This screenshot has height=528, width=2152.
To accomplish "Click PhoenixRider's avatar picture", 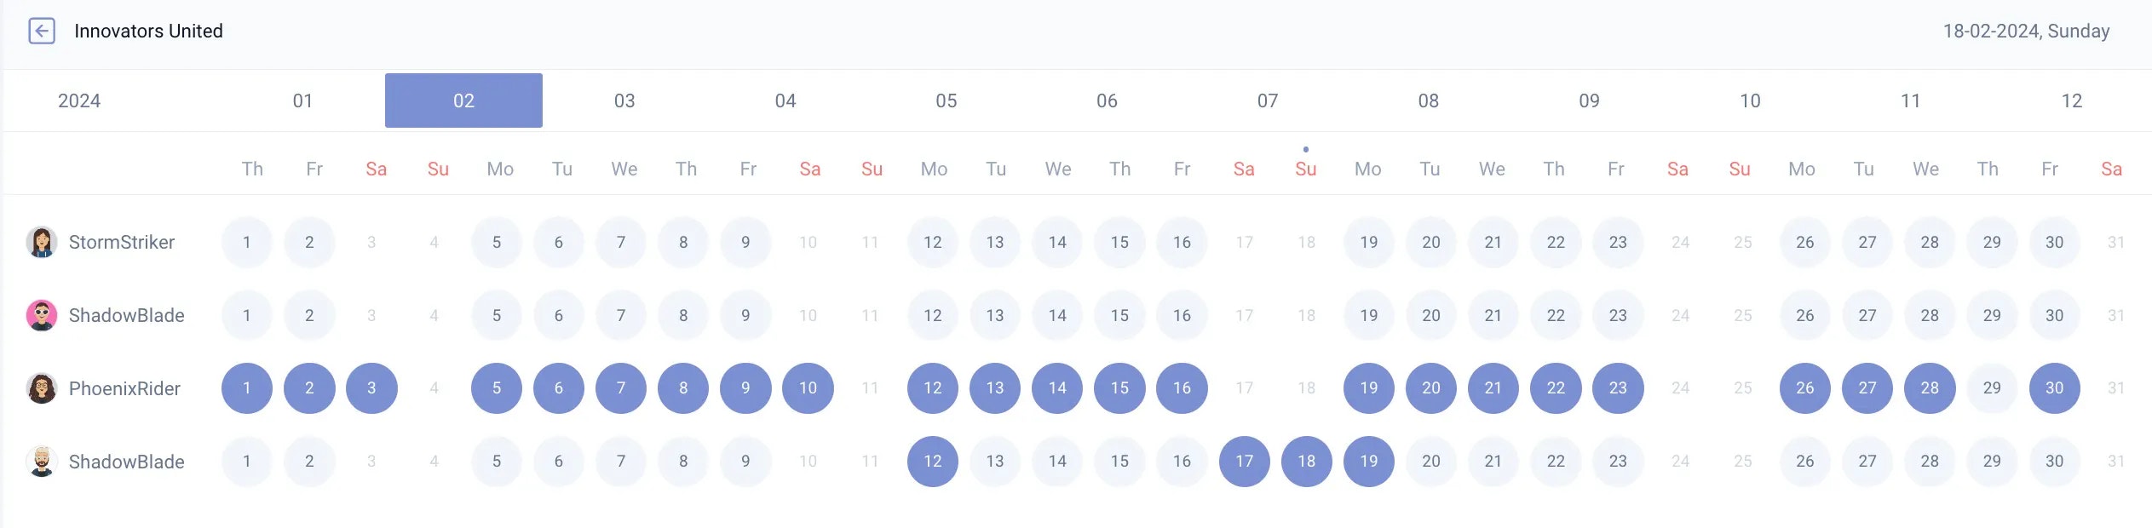I will click(x=42, y=388).
